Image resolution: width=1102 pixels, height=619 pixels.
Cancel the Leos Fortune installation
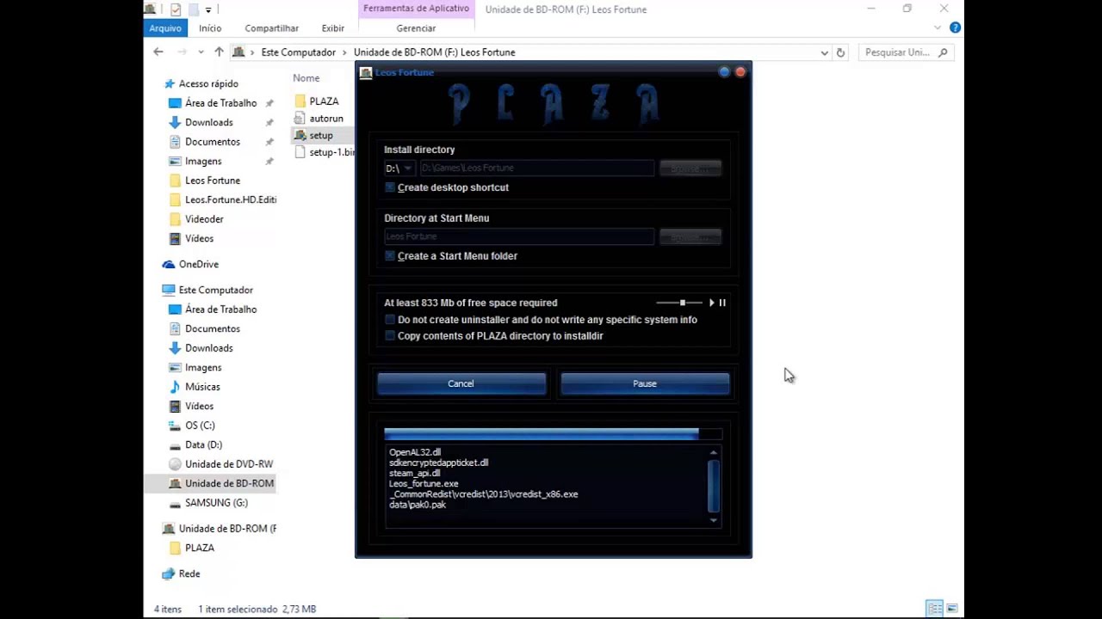click(x=461, y=383)
